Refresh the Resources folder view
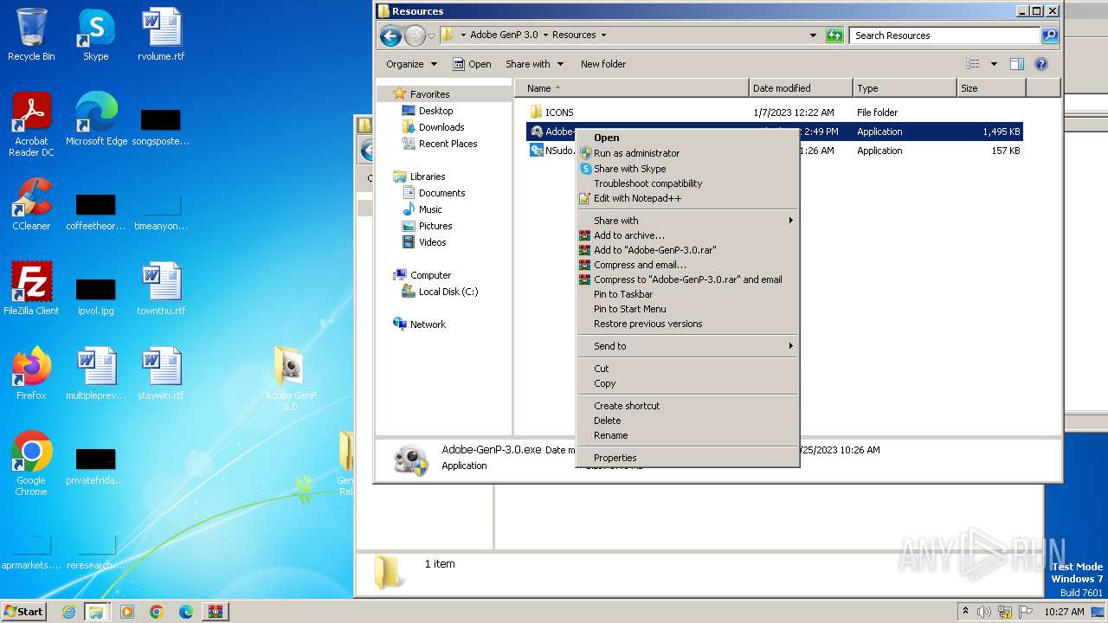 pyautogui.click(x=834, y=35)
